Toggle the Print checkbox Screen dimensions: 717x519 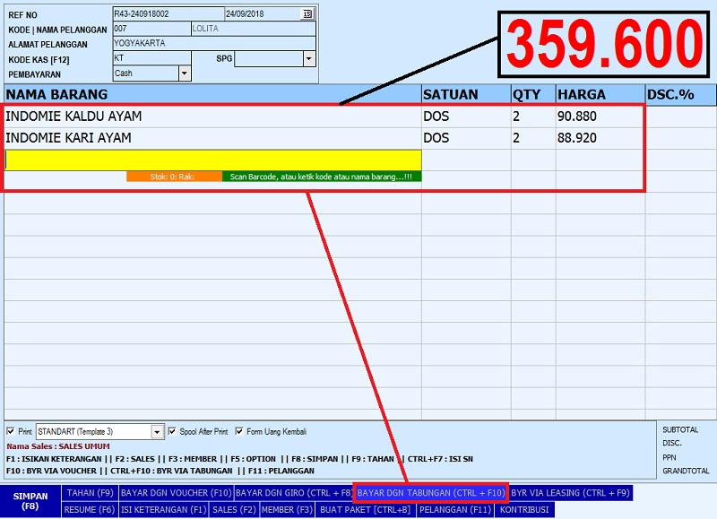click(x=11, y=431)
